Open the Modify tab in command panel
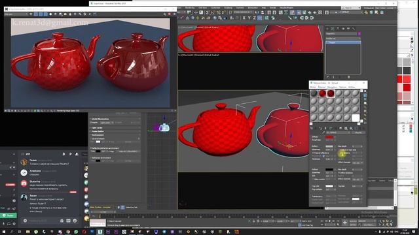 tap(333, 29)
